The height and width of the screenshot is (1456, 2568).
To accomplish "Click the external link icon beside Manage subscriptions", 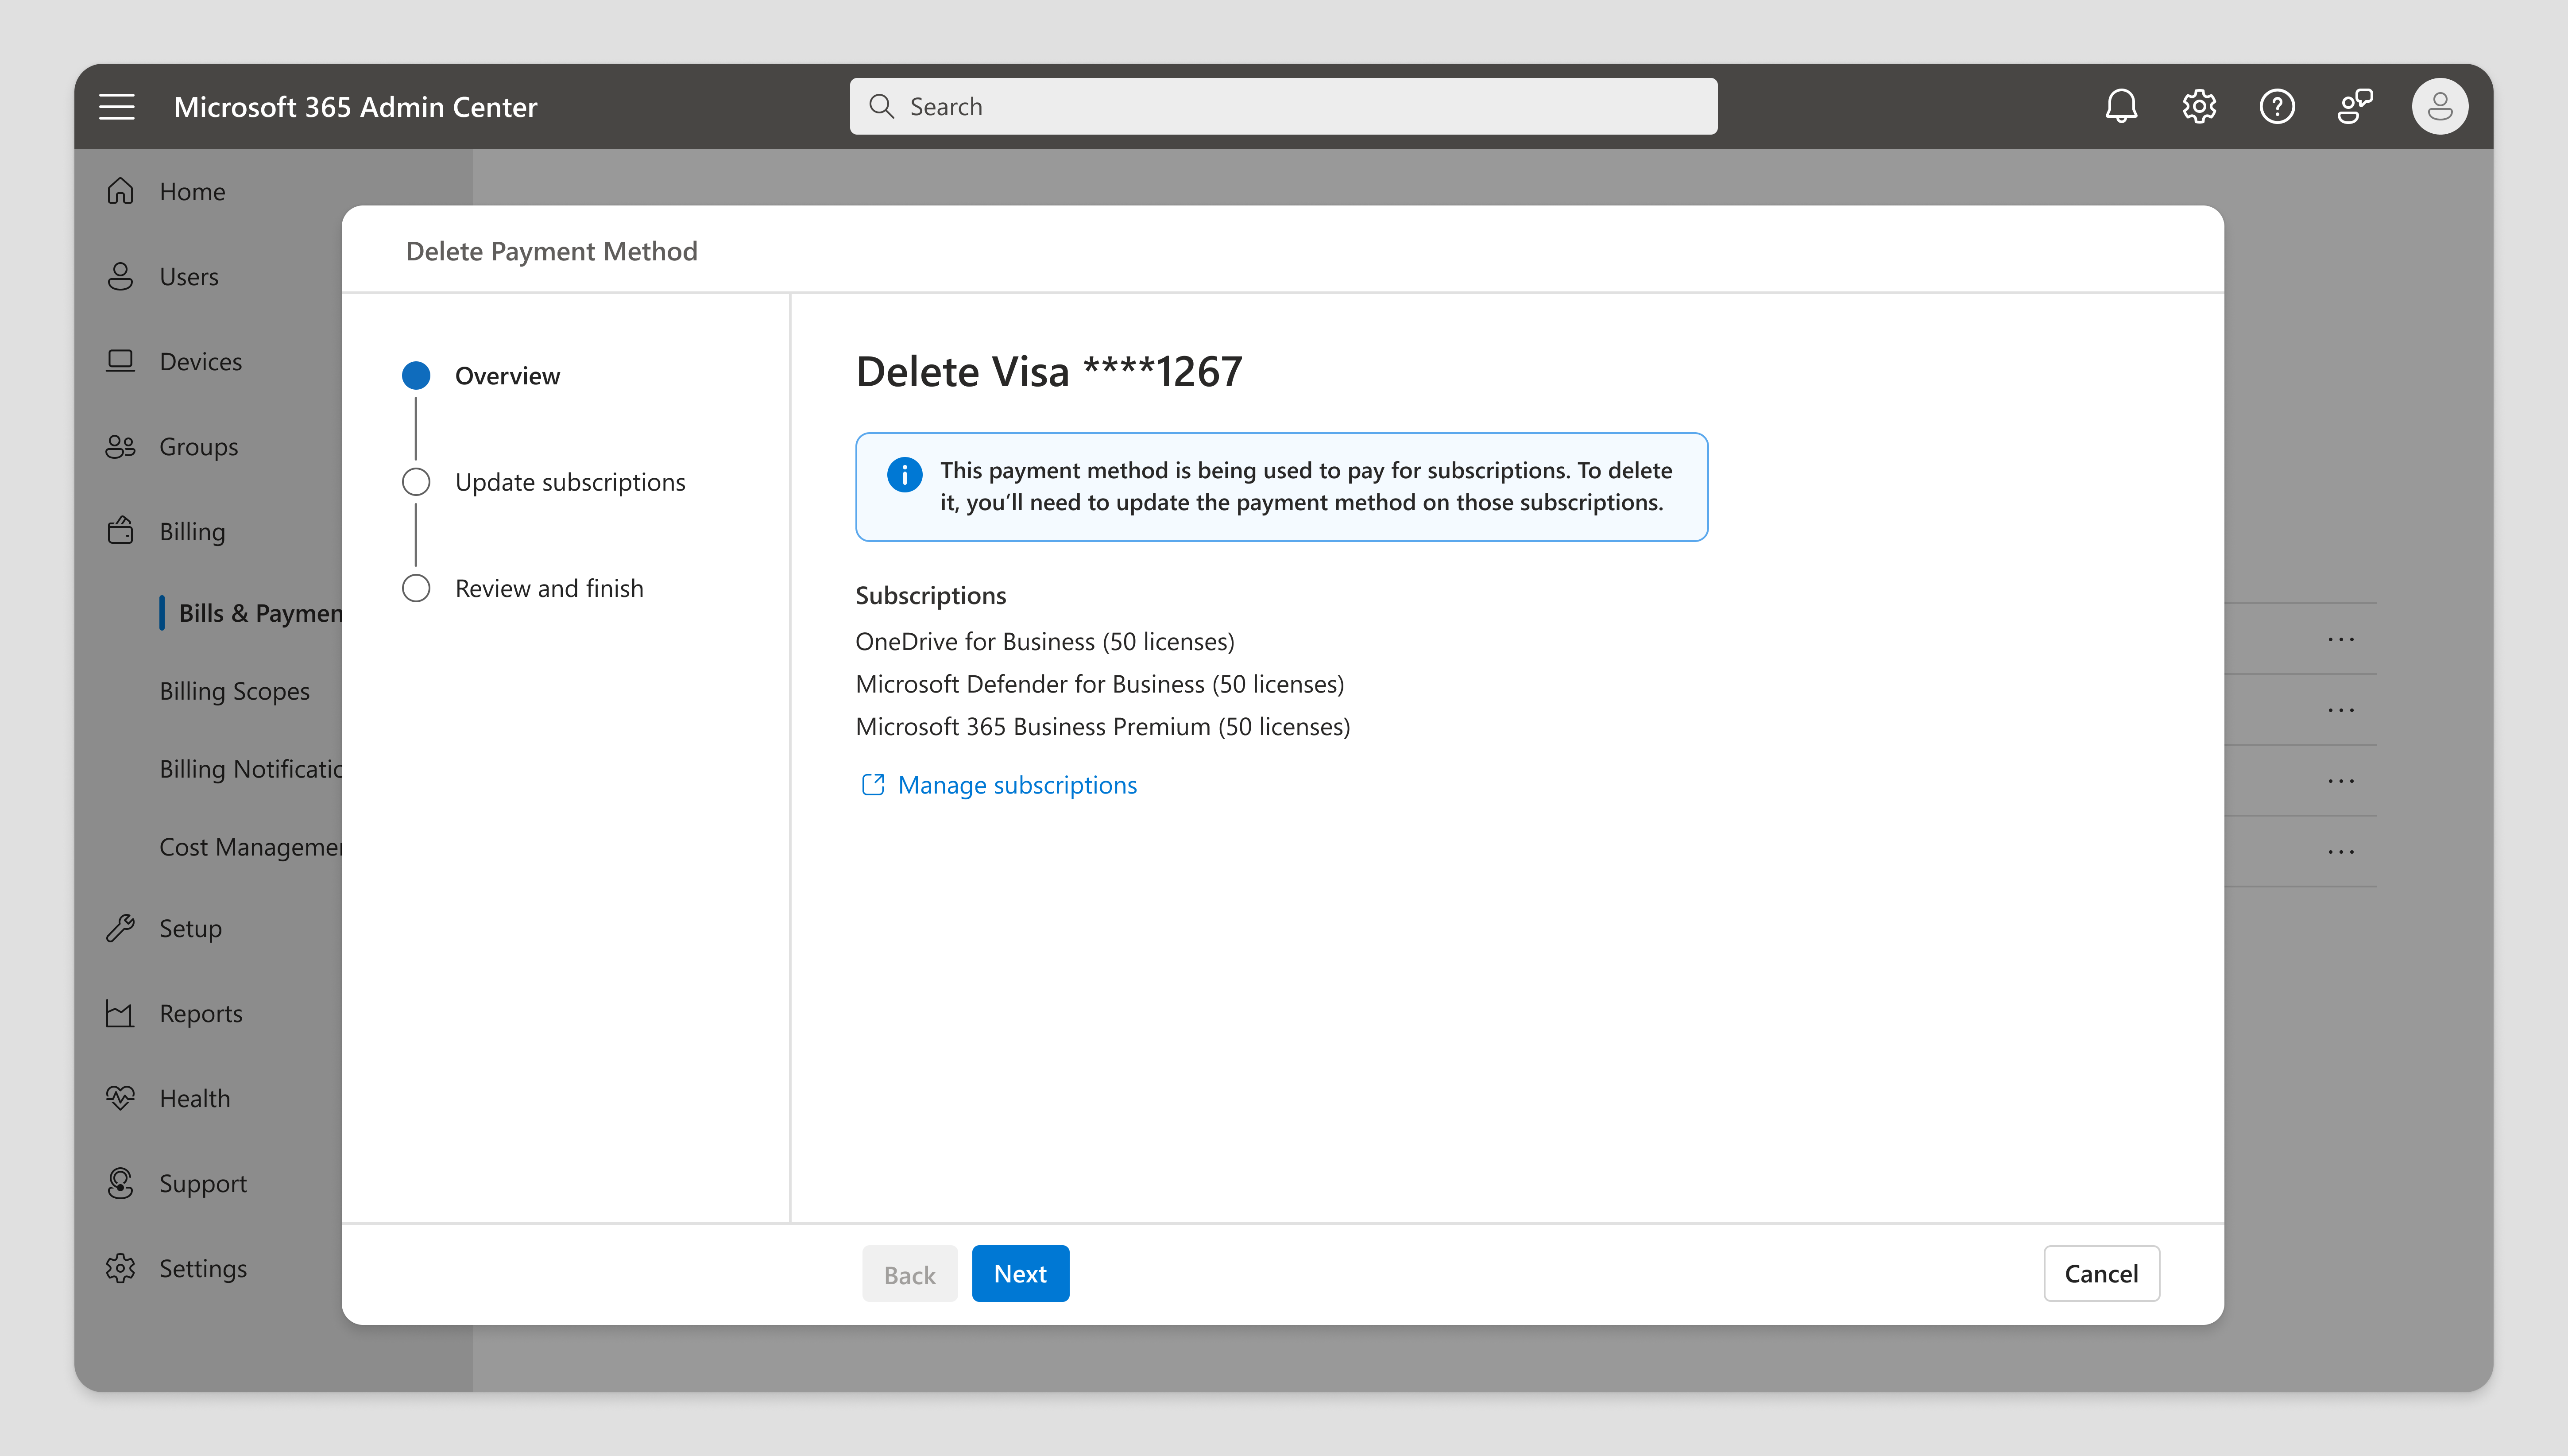I will tap(873, 785).
